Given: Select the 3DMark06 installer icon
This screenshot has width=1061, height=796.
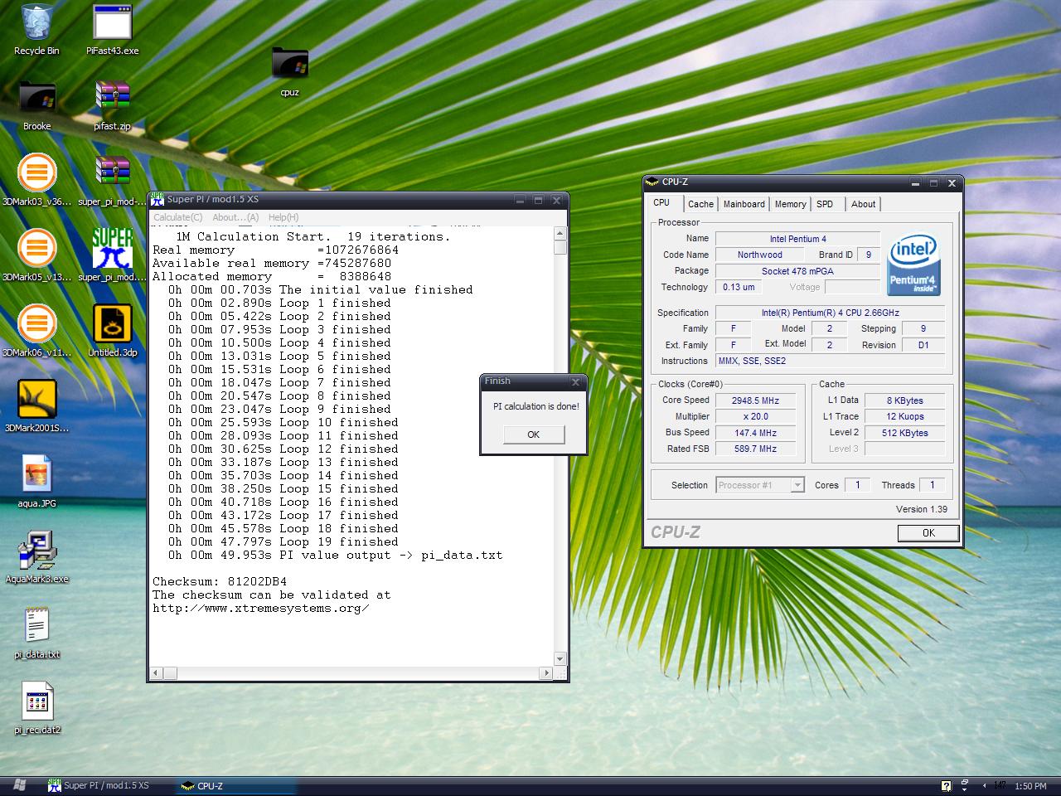Looking at the screenshot, I should 36,324.
